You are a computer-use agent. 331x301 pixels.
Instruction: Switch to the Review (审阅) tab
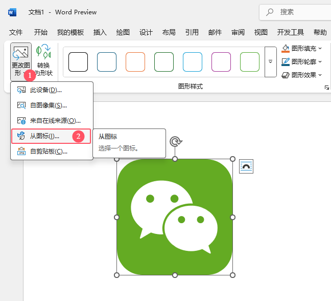[x=238, y=32]
